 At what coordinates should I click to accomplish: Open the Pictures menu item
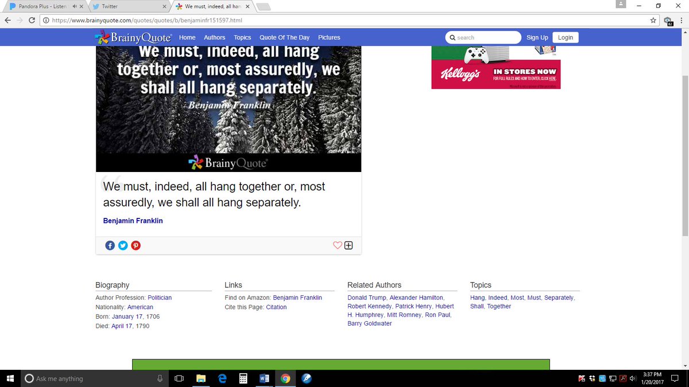tap(329, 37)
